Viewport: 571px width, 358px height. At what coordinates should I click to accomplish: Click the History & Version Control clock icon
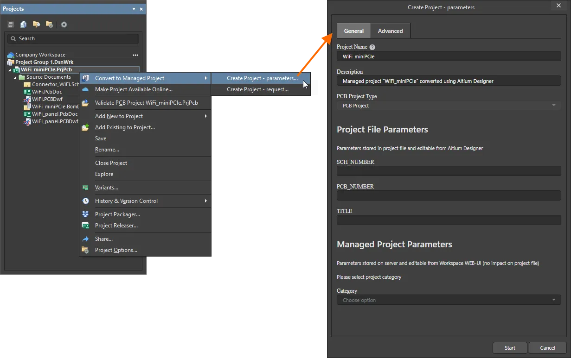pos(85,201)
